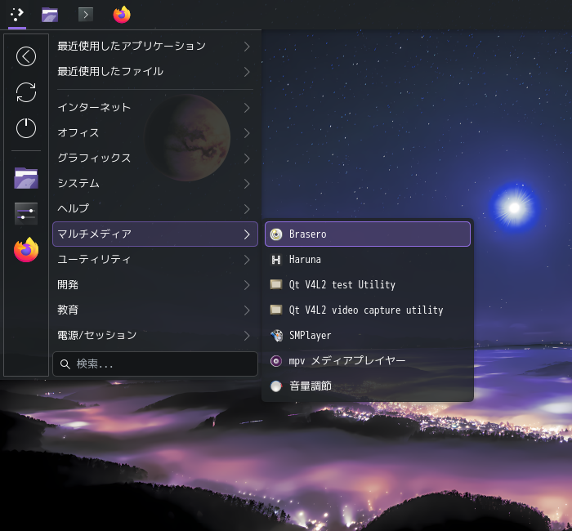Click the Brasero disc icon
572x531 pixels.
point(276,234)
